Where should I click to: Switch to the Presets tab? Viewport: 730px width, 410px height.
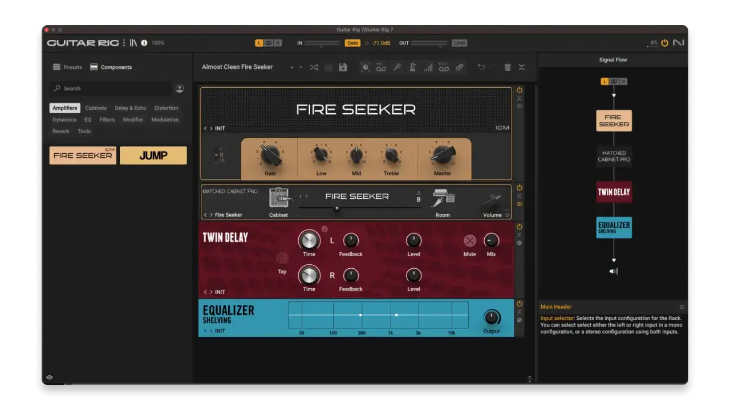tap(67, 67)
